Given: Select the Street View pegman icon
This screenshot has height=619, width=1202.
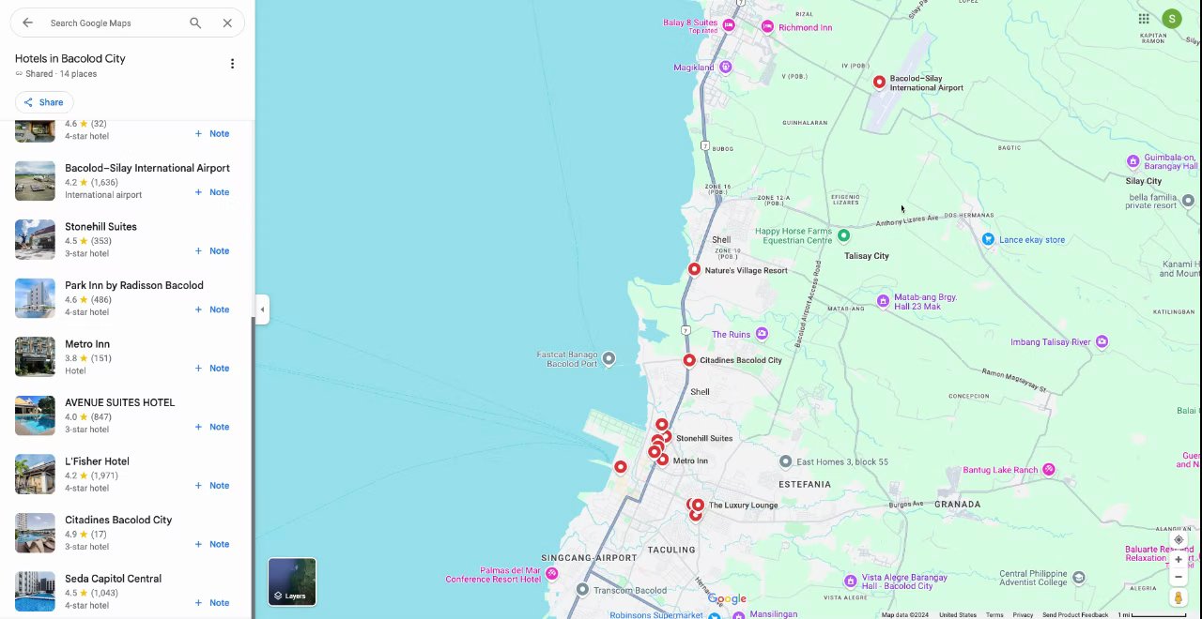Looking at the screenshot, I should coord(1179,597).
